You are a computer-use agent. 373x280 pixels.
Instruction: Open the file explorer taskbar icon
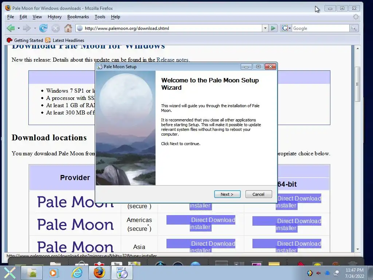[32, 273]
